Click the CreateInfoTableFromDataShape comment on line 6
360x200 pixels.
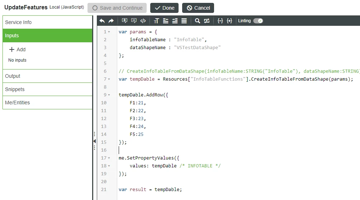239,71
